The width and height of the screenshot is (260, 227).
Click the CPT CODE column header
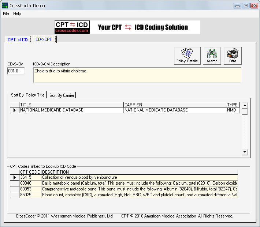coord(30,172)
